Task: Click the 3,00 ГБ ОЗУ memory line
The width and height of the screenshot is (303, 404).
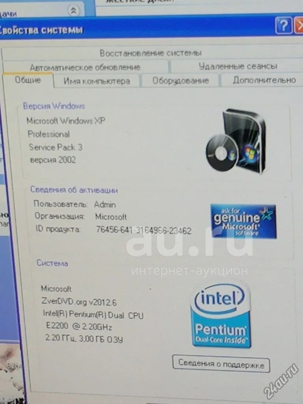Action: pos(101,339)
